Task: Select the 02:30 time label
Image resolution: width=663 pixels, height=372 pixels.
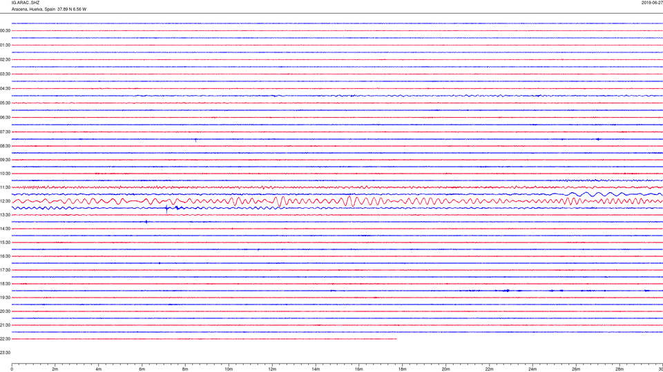Action: 5,60
